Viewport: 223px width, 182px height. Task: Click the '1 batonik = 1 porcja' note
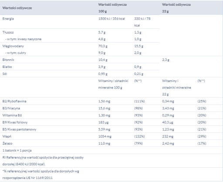pyautogui.click(x=17, y=151)
